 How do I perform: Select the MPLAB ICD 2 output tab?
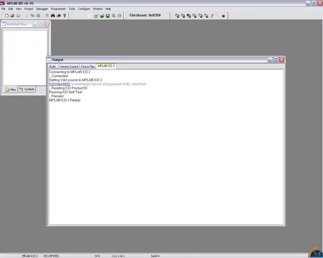pyautogui.click(x=106, y=66)
